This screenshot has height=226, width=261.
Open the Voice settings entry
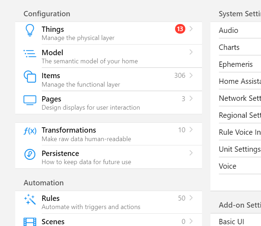227,166
